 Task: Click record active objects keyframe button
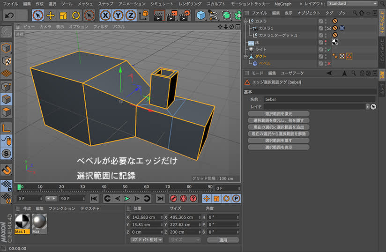pyautogui.click(x=172, y=198)
